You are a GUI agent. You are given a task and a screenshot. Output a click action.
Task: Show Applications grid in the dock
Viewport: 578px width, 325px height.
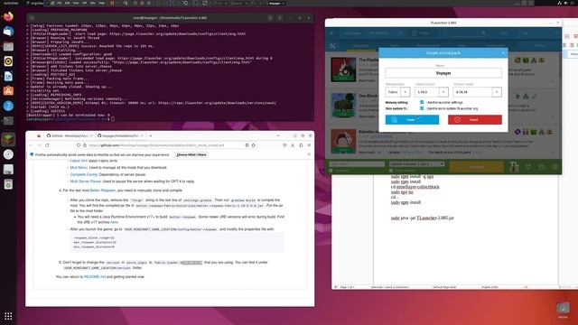coord(8,316)
